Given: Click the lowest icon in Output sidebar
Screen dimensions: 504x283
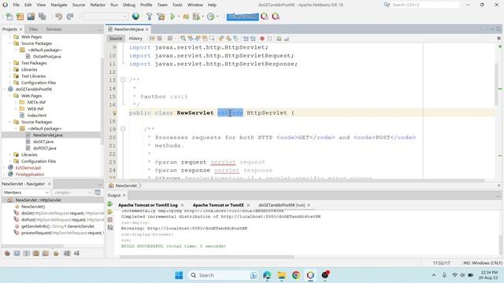Looking at the screenshot, I should (x=110, y=227).
